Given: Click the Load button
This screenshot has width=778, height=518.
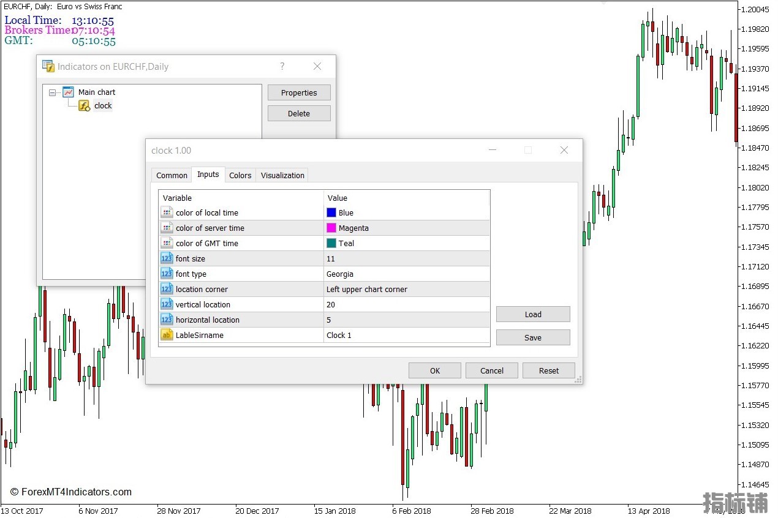Looking at the screenshot, I should 533,314.
